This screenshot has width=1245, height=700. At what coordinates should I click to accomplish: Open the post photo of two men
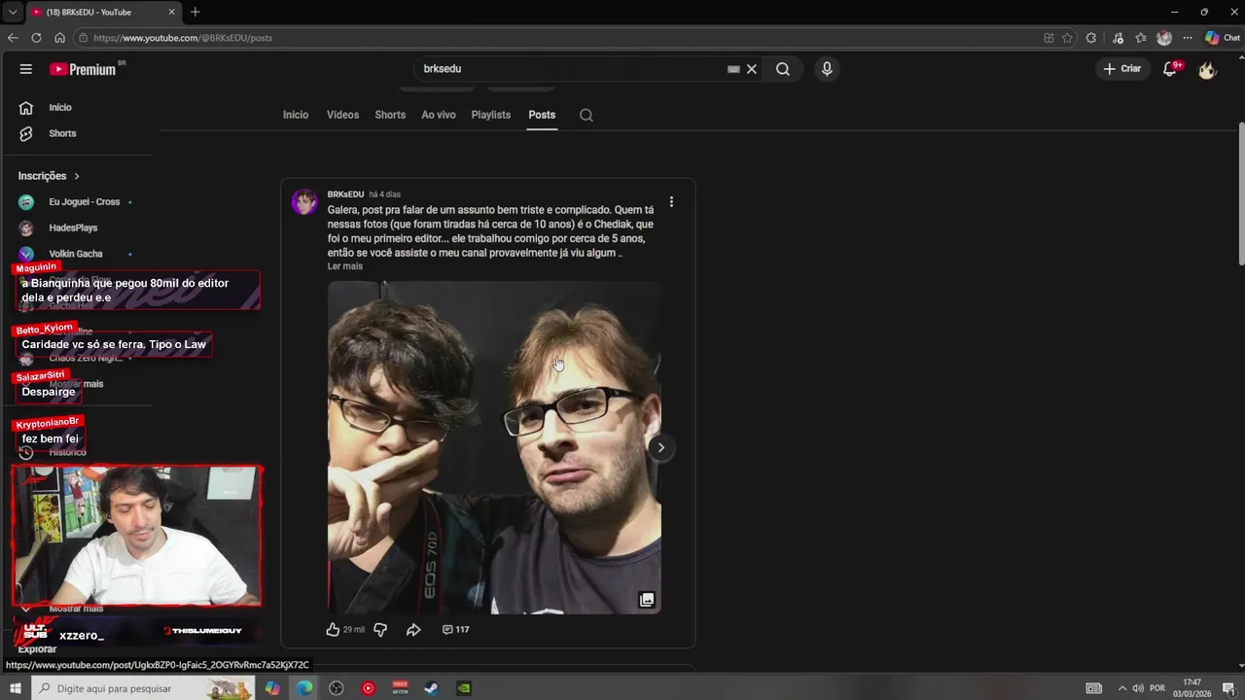click(494, 447)
